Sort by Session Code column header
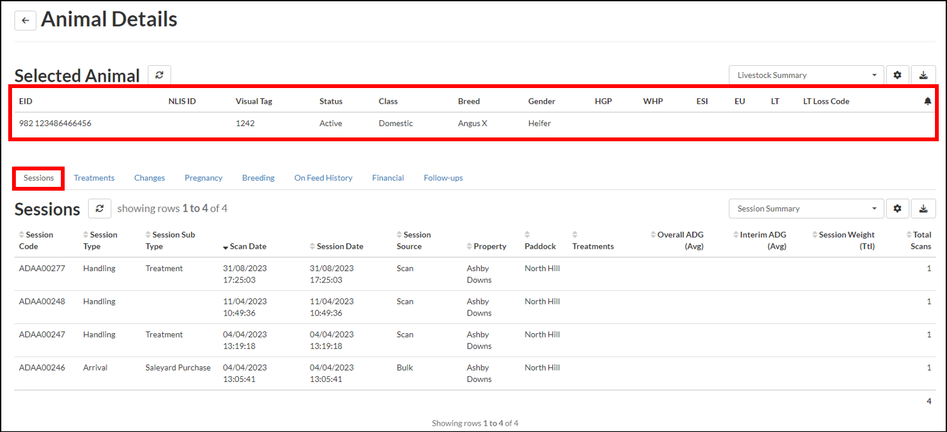This screenshot has height=432, width=947. point(39,240)
